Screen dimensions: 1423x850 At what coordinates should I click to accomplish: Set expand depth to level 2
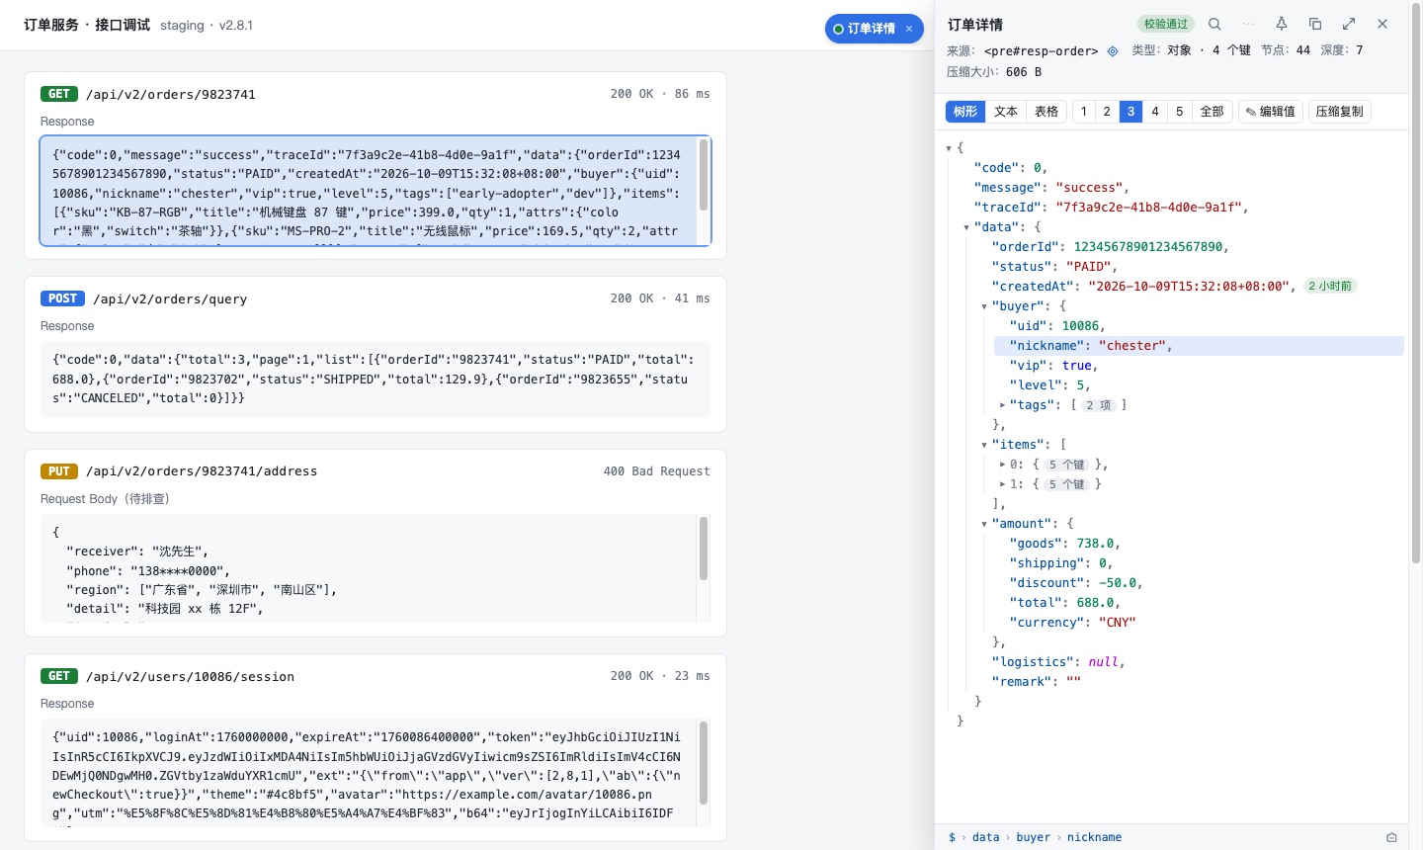point(1107,112)
